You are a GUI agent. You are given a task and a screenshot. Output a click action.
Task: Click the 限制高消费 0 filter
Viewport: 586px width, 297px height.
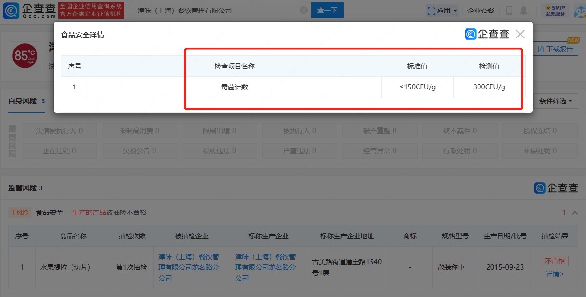pyautogui.click(x=140, y=131)
